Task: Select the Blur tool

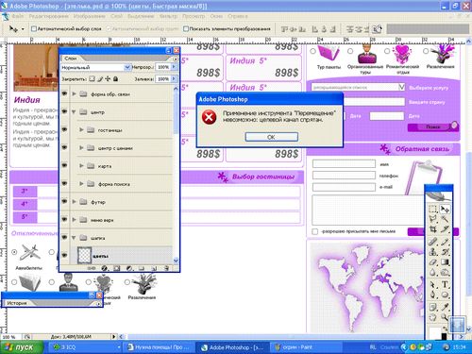Action: [x=433, y=272]
